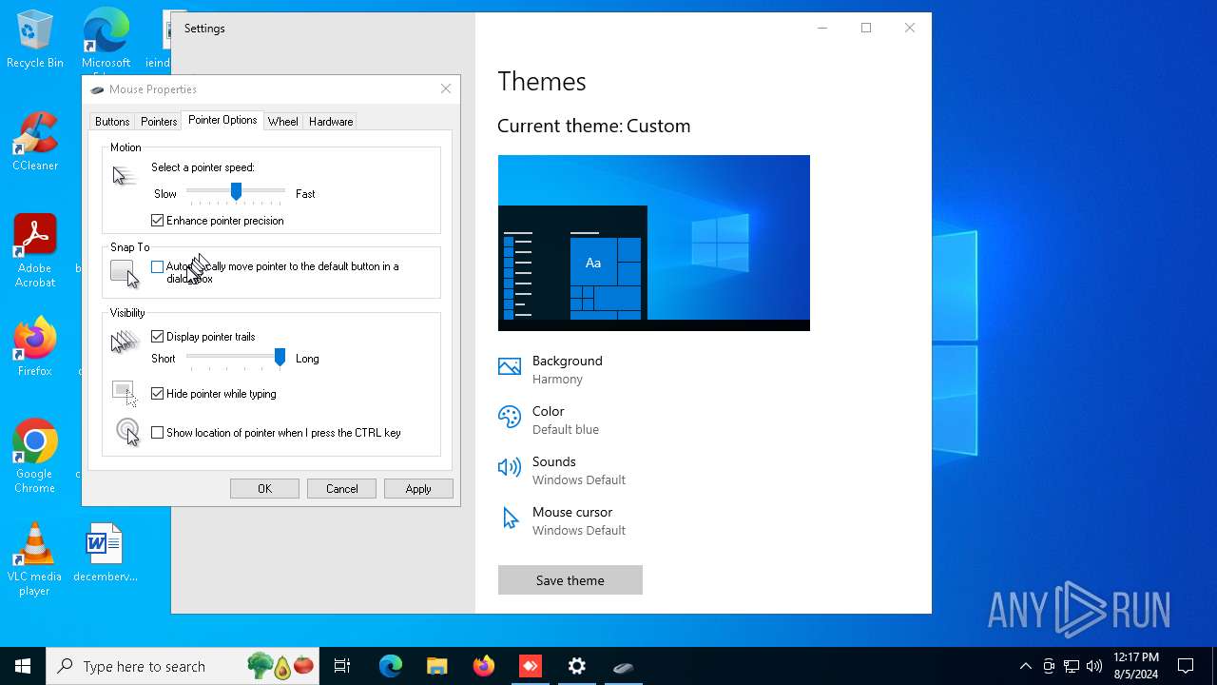Image resolution: width=1217 pixels, height=685 pixels.
Task: Click the Mouse cursor arrow icon in Themes
Action: click(x=511, y=519)
